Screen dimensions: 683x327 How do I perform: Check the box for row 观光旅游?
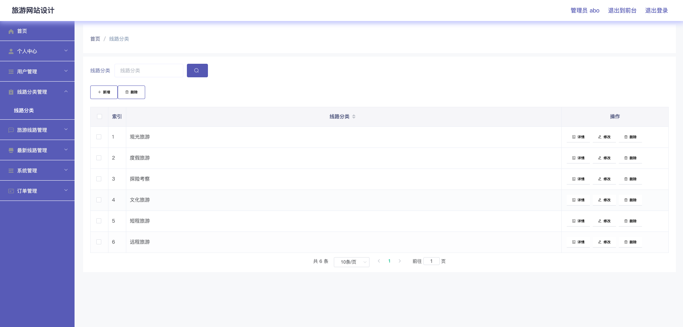click(99, 137)
